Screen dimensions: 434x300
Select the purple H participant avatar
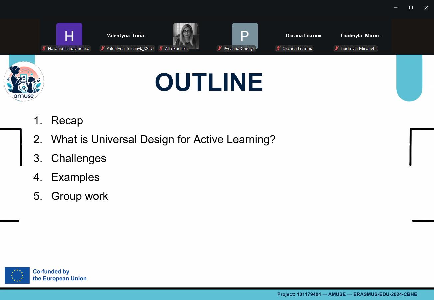coord(69,35)
